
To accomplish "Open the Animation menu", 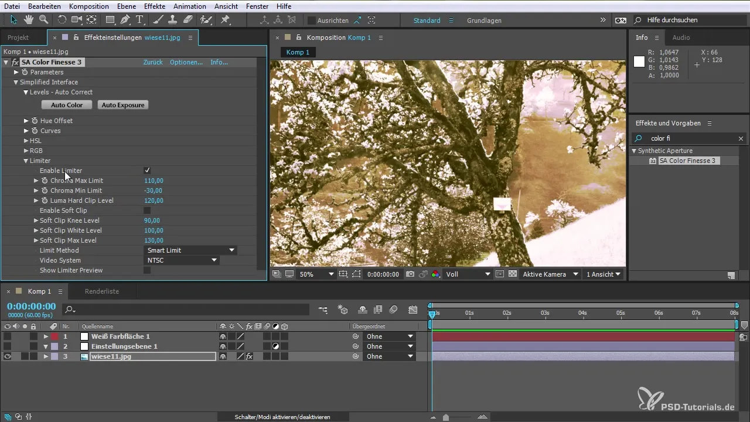I will 189,6.
